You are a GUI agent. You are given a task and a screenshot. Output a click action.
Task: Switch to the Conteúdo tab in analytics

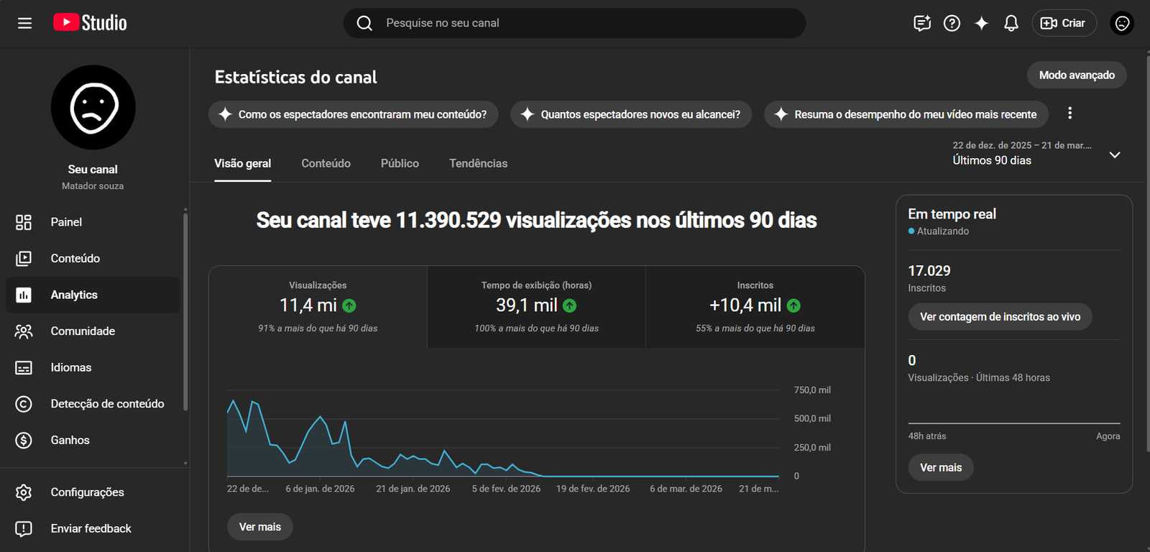pos(326,163)
